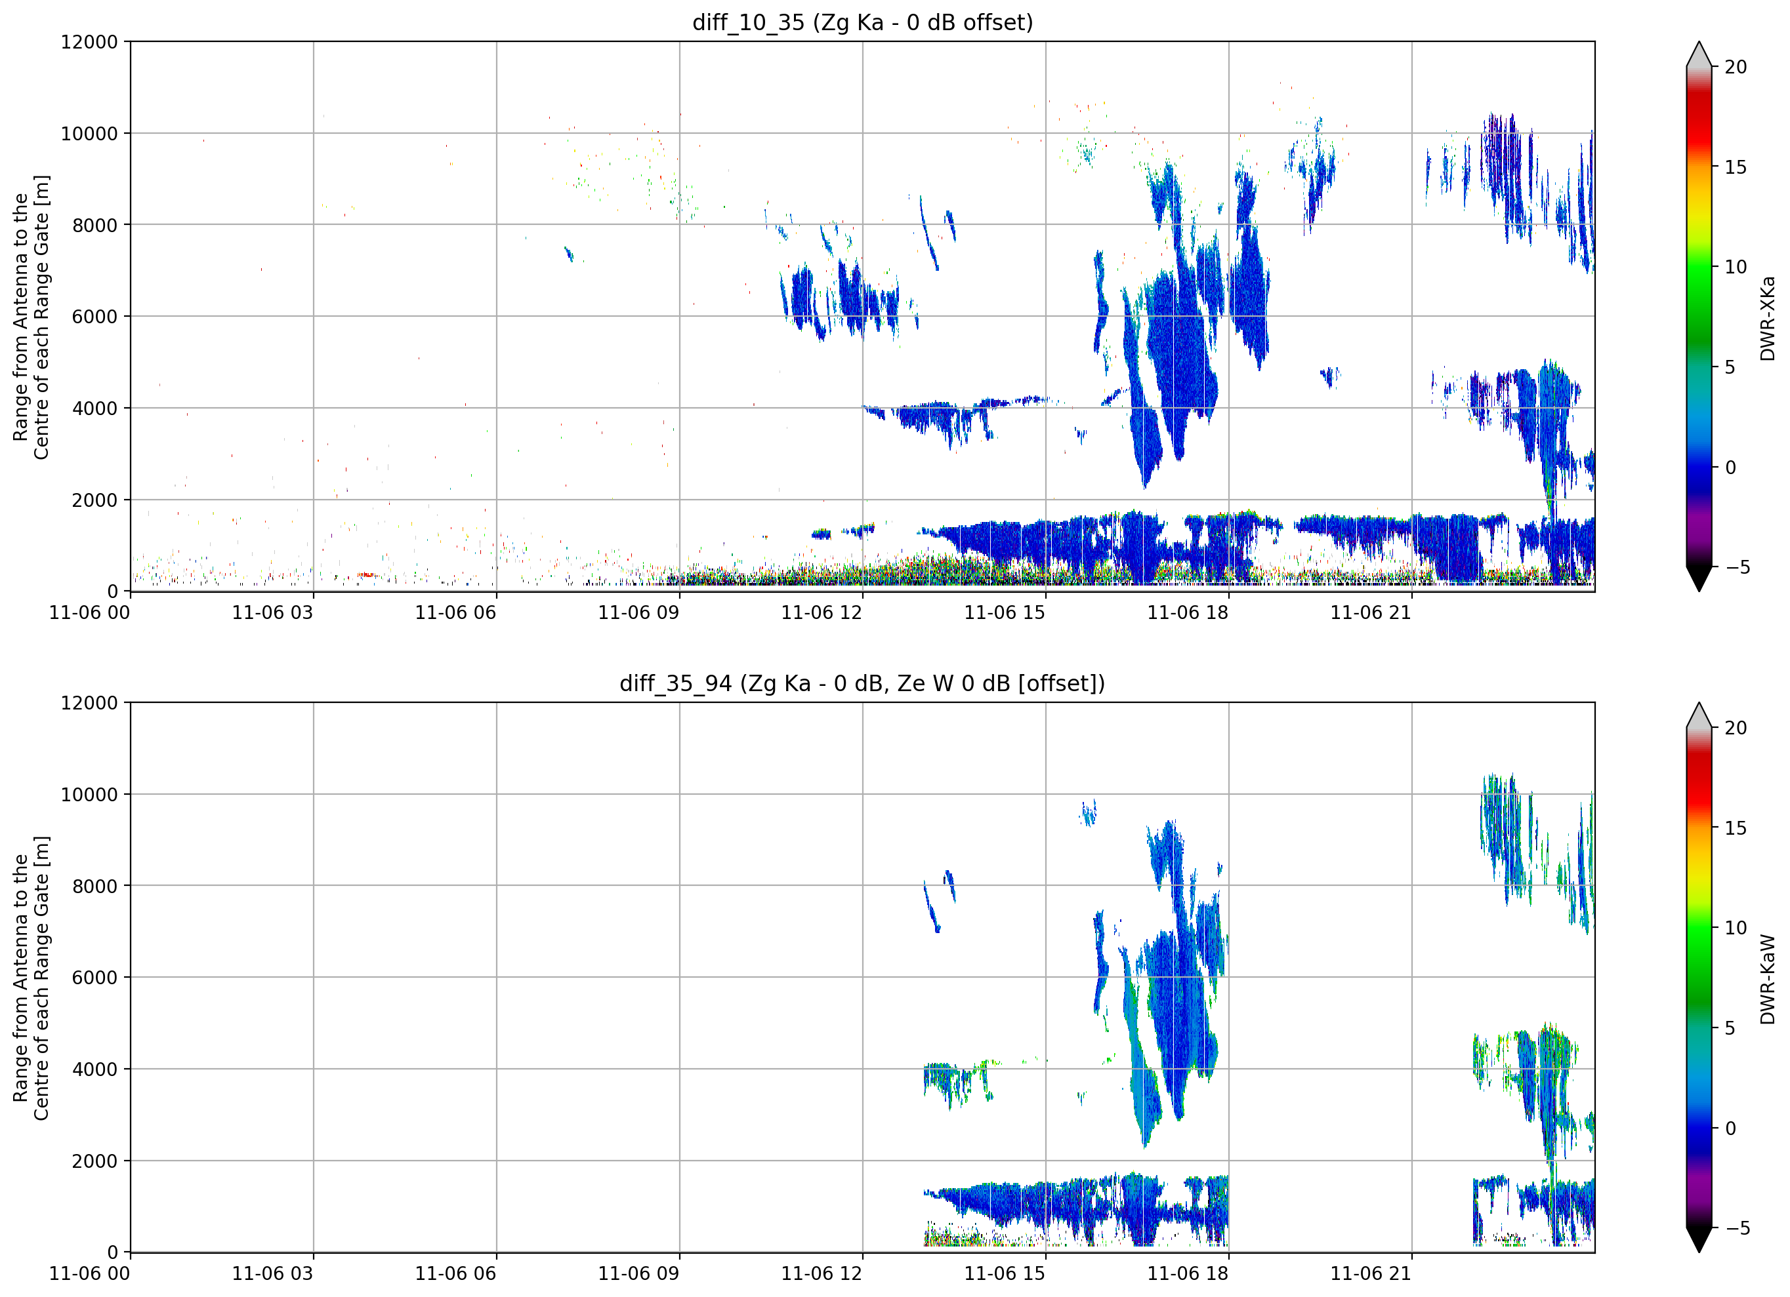Click the DWR-XKa color gradient bar
Viewport: 1790px width, 1297px height.
(1698, 316)
